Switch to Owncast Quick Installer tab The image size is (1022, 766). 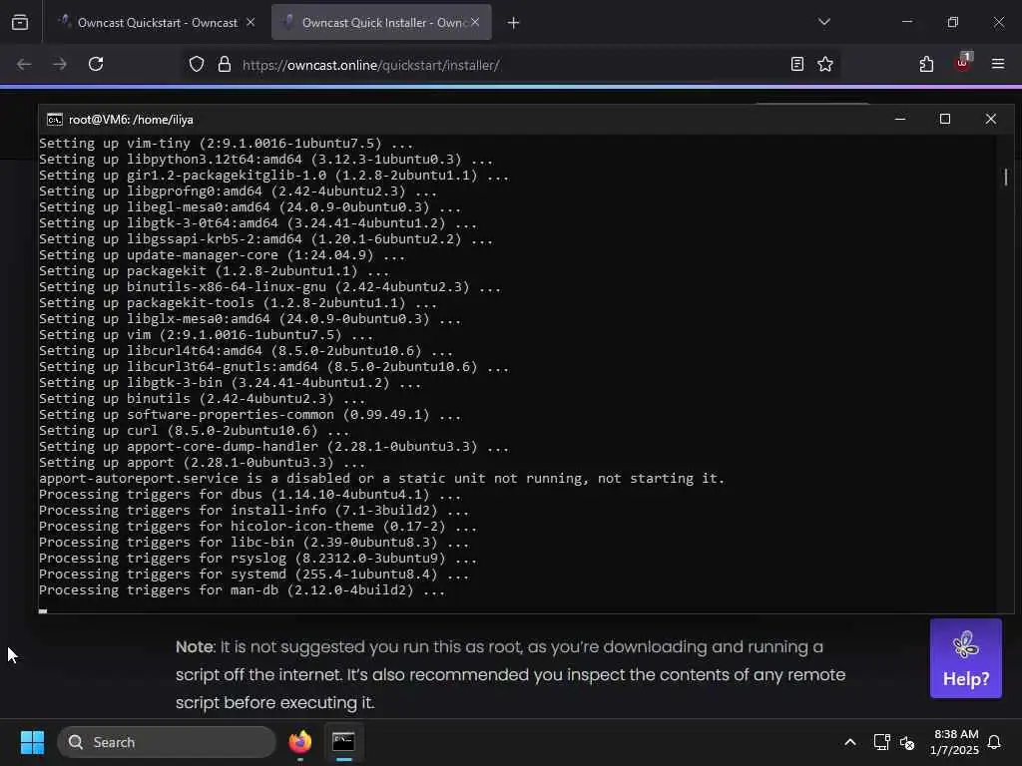point(381,23)
